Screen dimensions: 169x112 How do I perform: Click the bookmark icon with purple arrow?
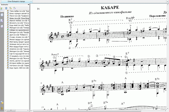[15, 8]
